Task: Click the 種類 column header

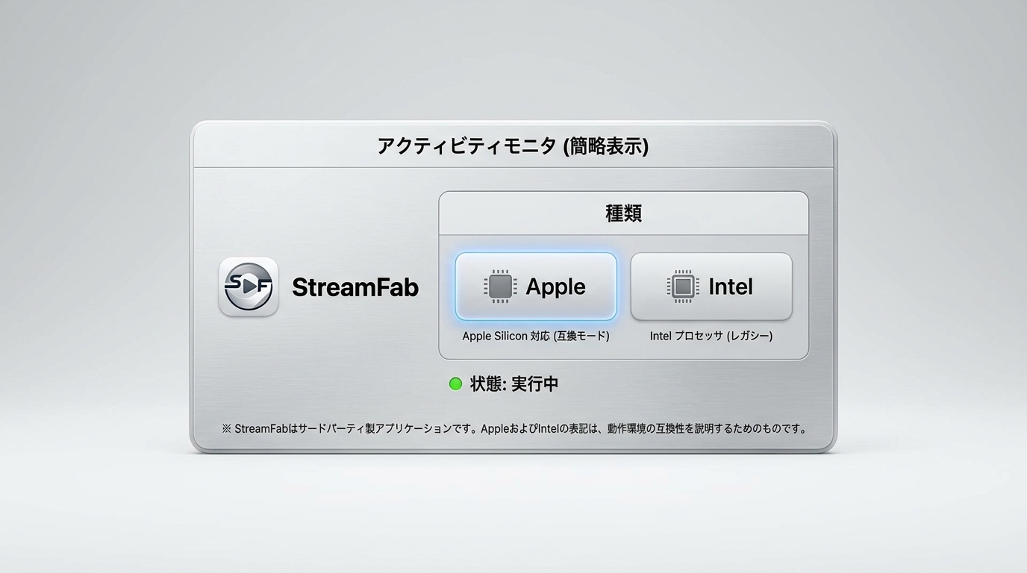Action: (x=623, y=213)
